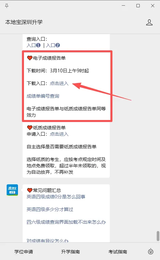The width and height of the screenshot is (160, 260).
Task: Open 四六级成绩查询界面加载不出来怎么办 link
Action: (66, 222)
